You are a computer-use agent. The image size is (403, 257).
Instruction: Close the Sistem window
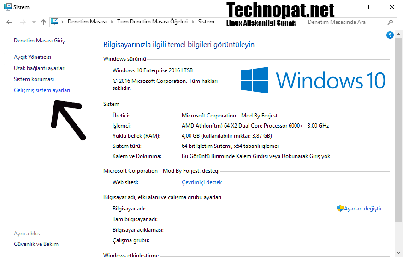tap(391, 7)
